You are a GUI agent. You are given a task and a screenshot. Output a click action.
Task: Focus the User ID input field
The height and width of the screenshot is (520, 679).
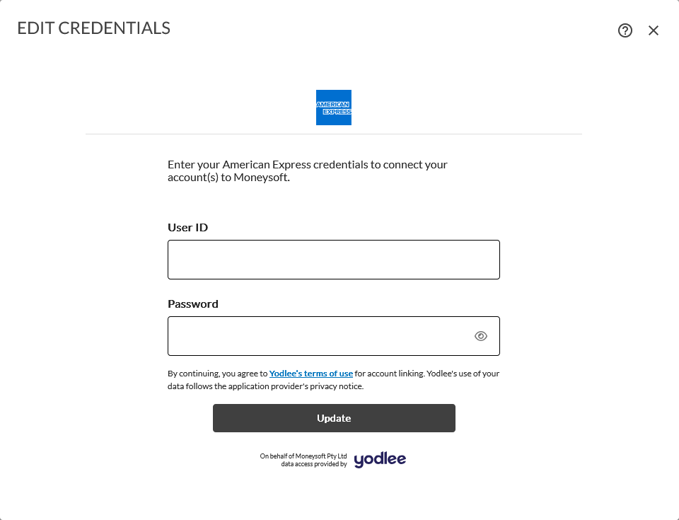(334, 260)
